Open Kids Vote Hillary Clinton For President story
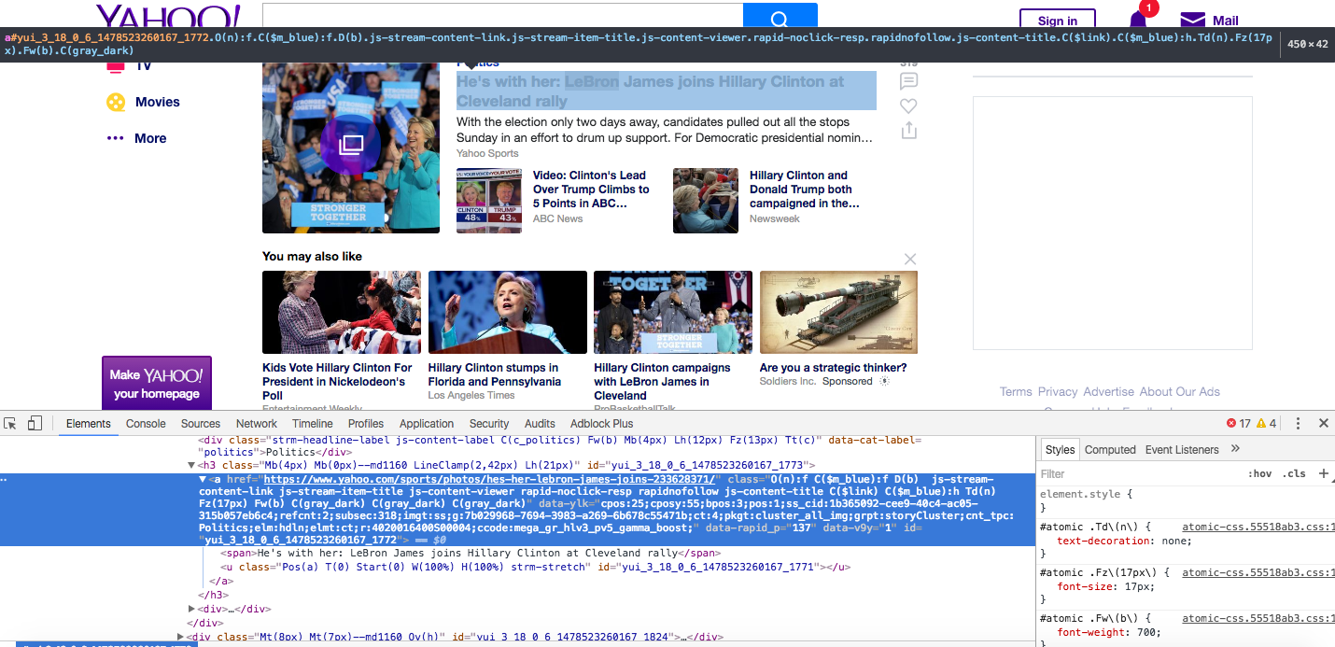The image size is (1335, 647). (x=337, y=382)
